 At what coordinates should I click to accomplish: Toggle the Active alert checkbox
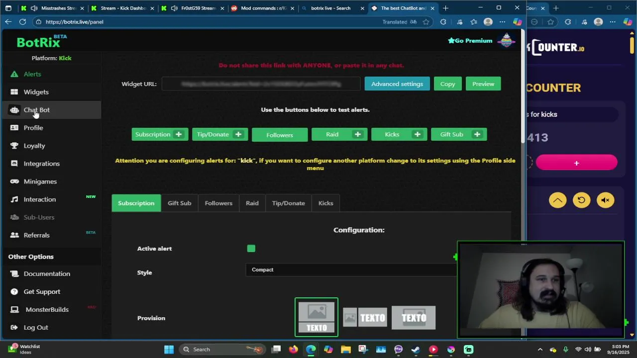tap(251, 249)
